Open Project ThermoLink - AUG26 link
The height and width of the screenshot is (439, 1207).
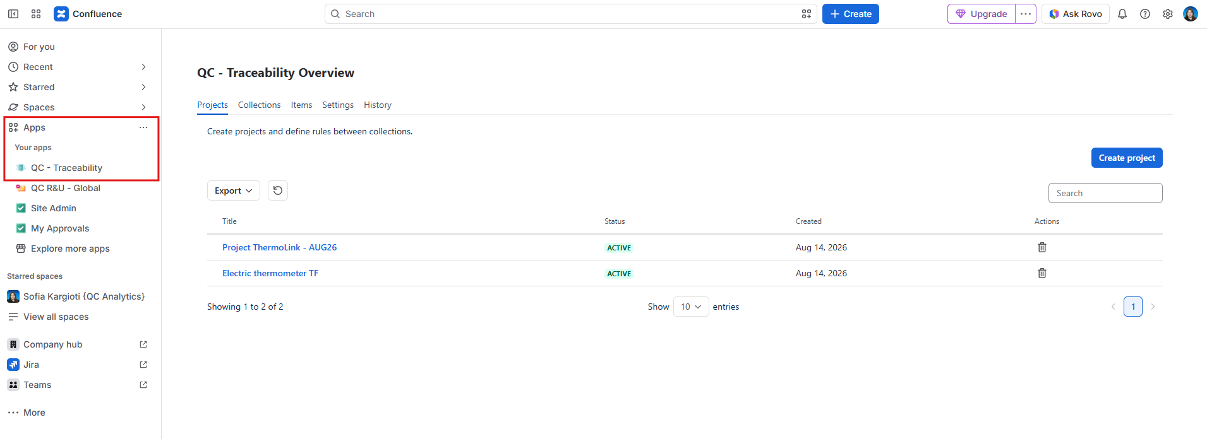tap(279, 247)
